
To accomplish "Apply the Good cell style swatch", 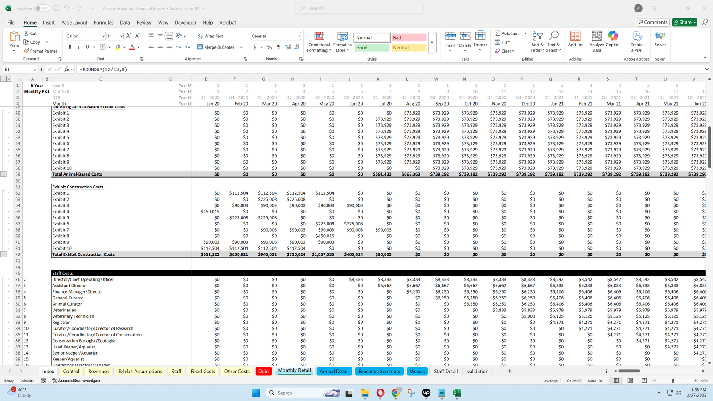I will point(372,48).
